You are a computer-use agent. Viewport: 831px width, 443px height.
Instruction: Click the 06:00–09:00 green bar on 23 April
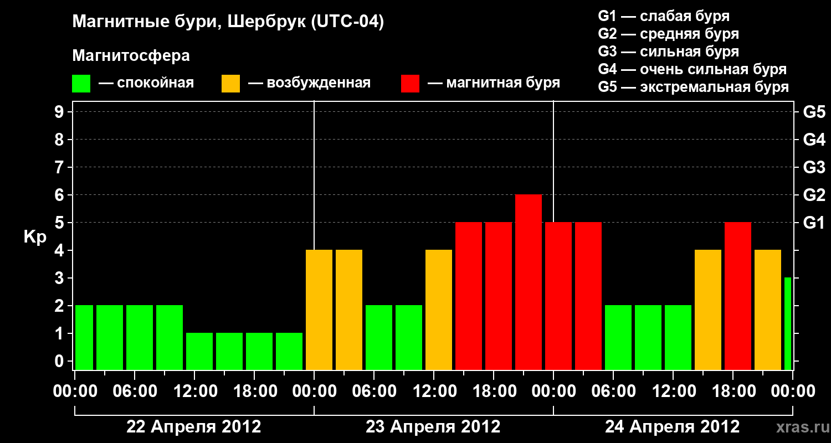pos(379,337)
